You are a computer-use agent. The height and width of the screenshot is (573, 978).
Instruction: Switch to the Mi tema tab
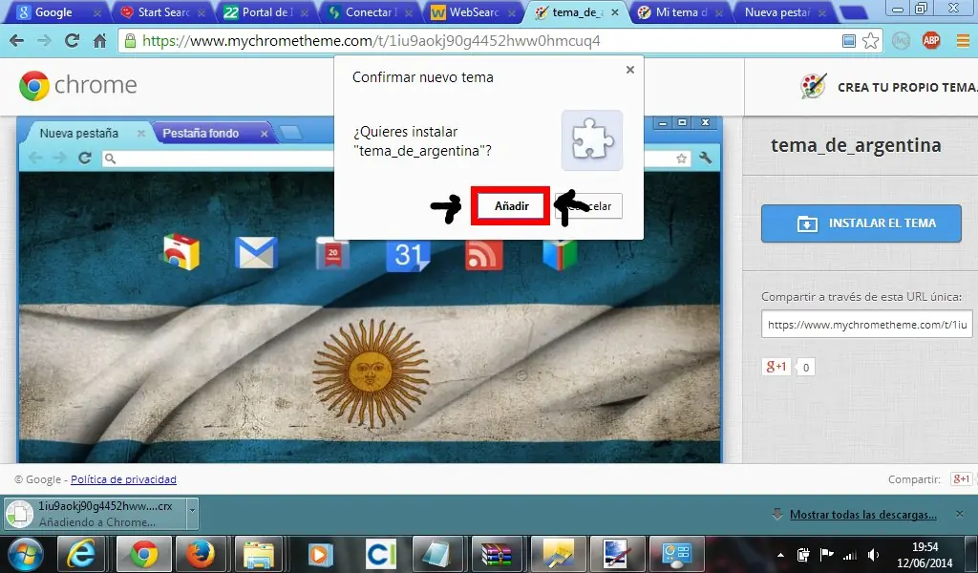(x=680, y=11)
